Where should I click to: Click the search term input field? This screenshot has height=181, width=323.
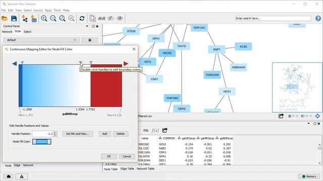(x=273, y=19)
